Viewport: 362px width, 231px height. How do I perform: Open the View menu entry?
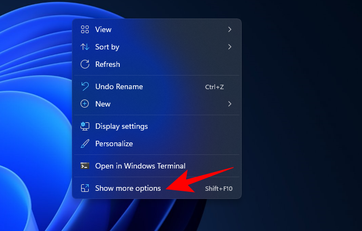coord(157,29)
